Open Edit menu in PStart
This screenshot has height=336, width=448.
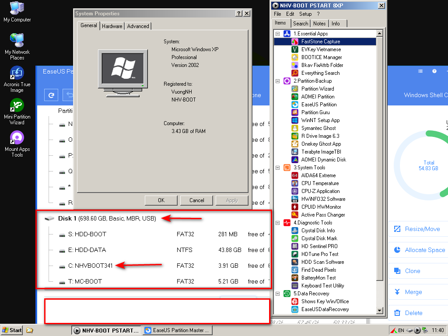click(x=290, y=14)
